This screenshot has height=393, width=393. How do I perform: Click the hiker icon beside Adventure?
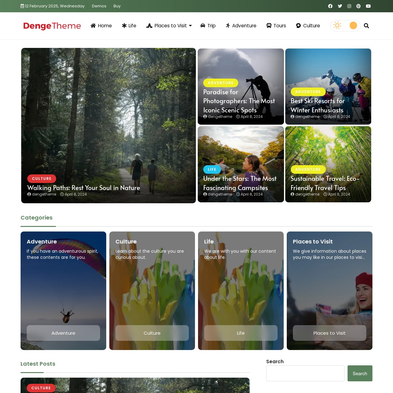(228, 26)
